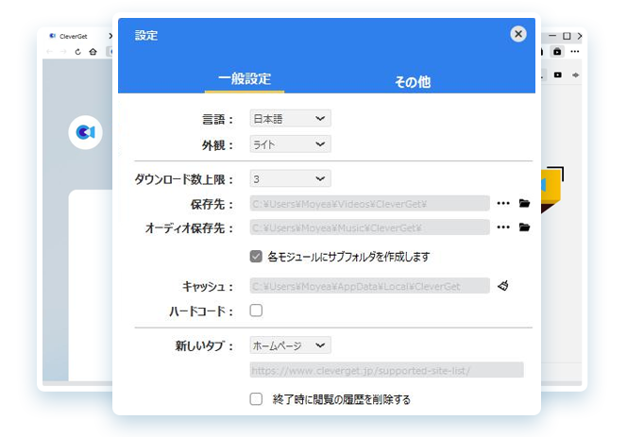Click the homepage URL field
This screenshot has height=437, width=627.
(386, 370)
